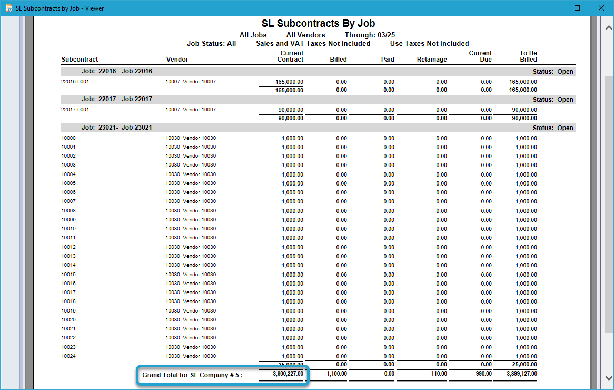614x390 pixels.
Task: Close the viewer window
Action: pos(601,8)
